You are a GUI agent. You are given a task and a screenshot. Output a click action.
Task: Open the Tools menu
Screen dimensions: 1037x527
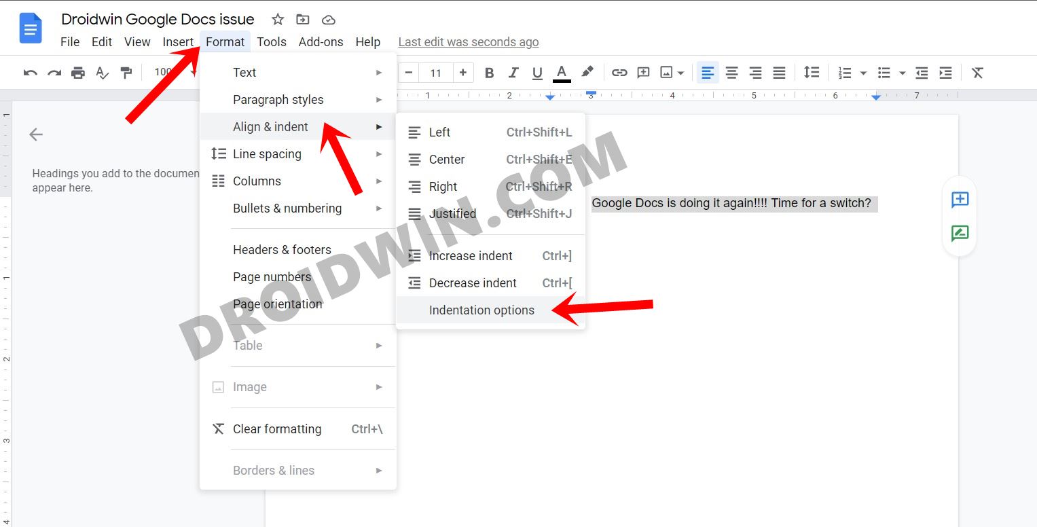[x=272, y=42]
